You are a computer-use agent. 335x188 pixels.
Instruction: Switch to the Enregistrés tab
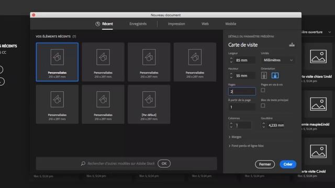[138, 24]
